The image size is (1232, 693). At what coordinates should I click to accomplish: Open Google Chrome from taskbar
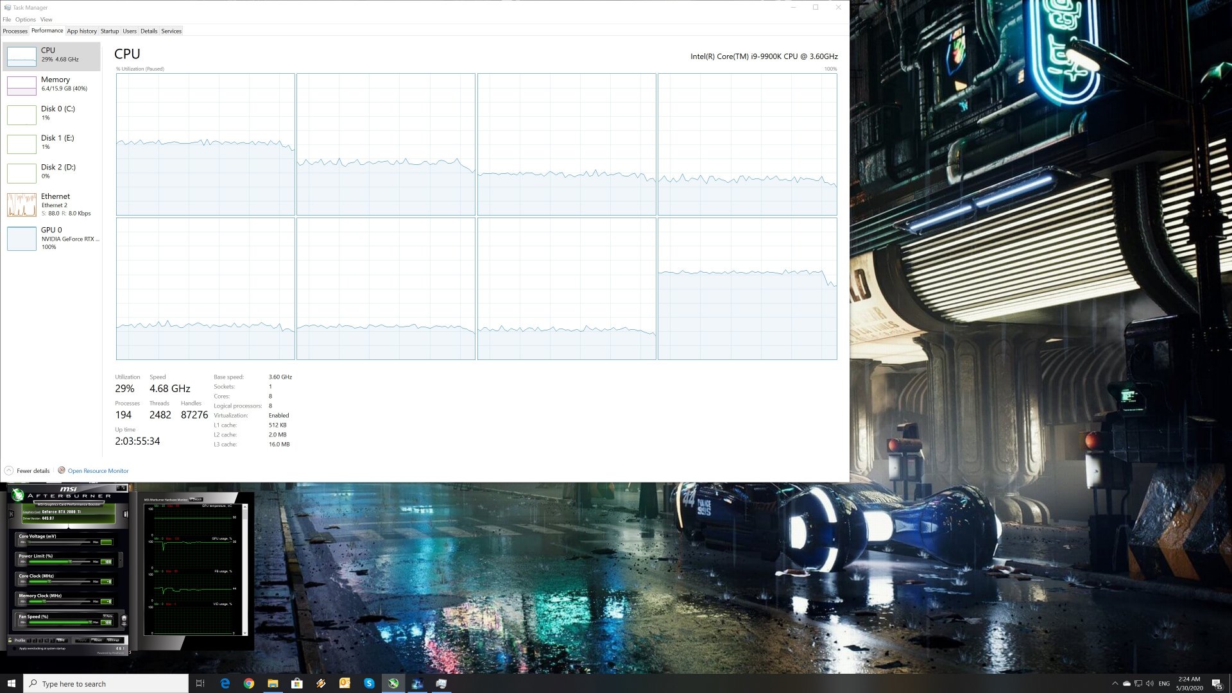coord(249,683)
